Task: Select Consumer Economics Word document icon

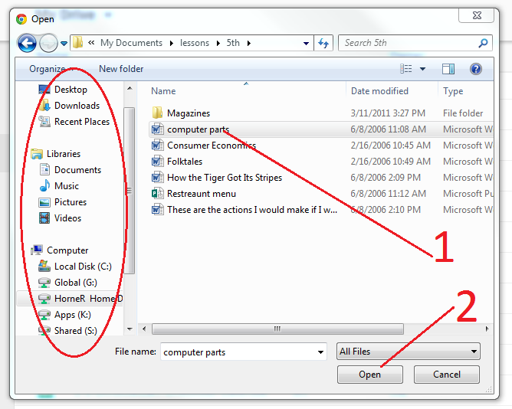Action: click(x=157, y=146)
